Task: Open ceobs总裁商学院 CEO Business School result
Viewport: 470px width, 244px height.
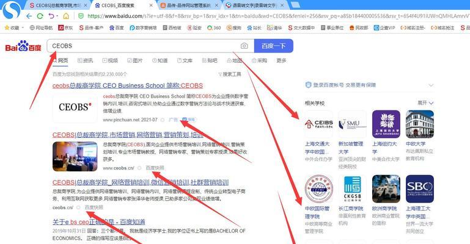Action: coord(128,85)
